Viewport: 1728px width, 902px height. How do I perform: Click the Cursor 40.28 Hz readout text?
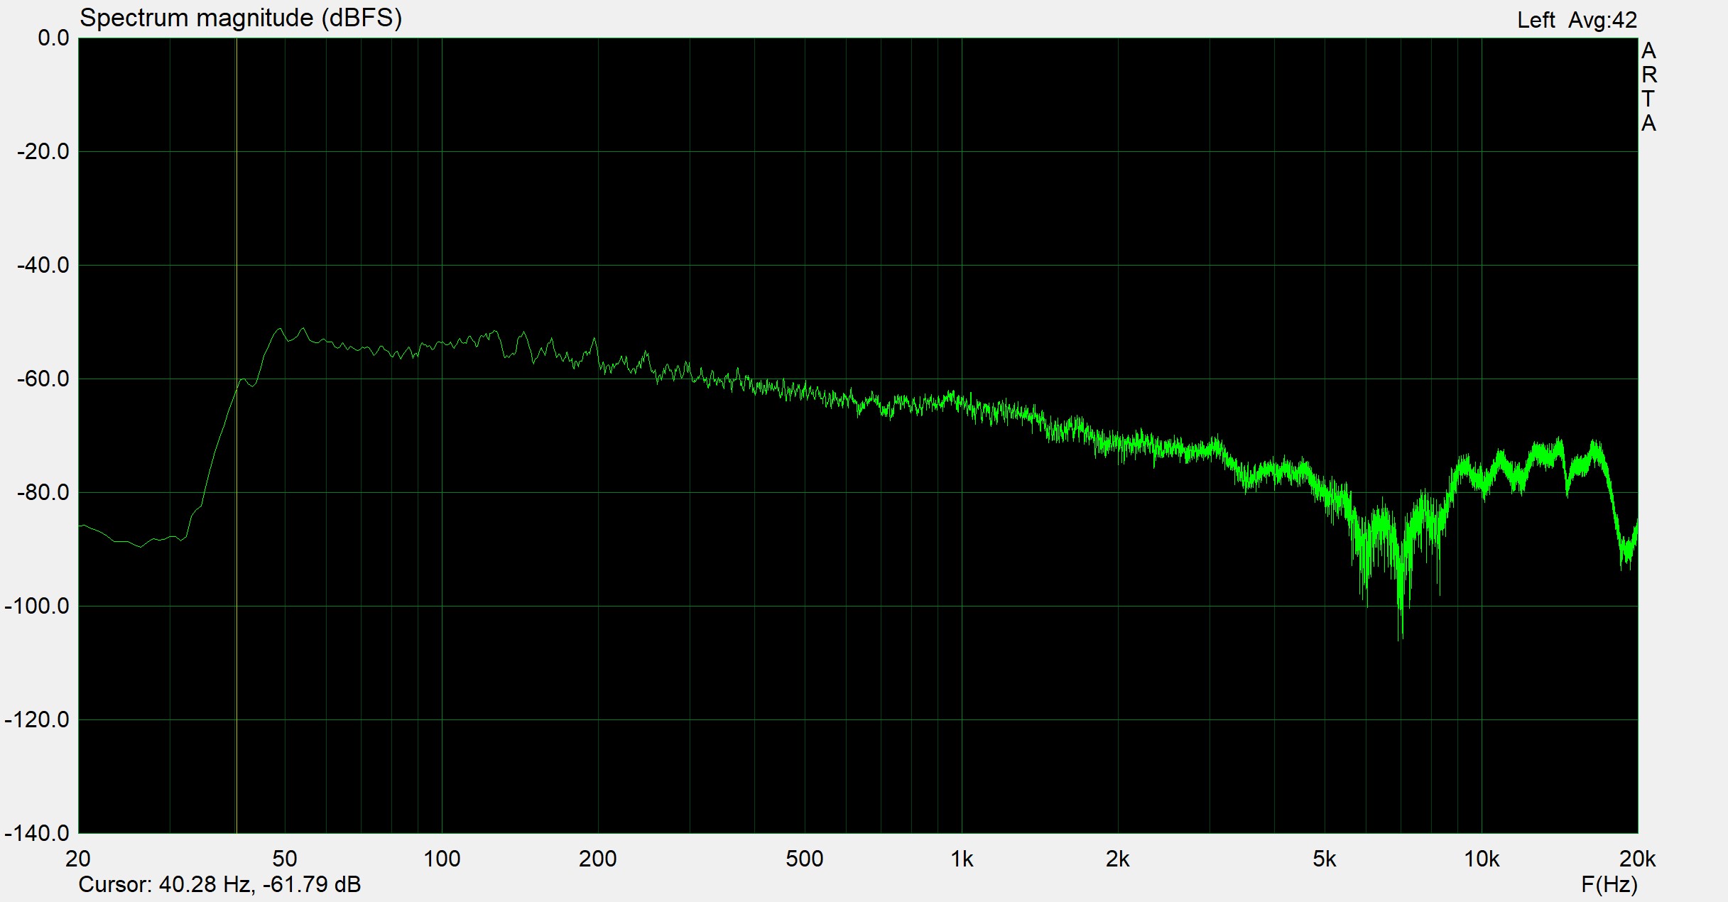pyautogui.click(x=219, y=884)
